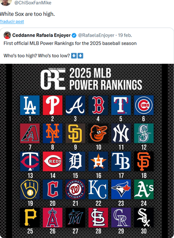Click the quoted tweet text about Power Rankings
The width and height of the screenshot is (174, 238).
70,50
